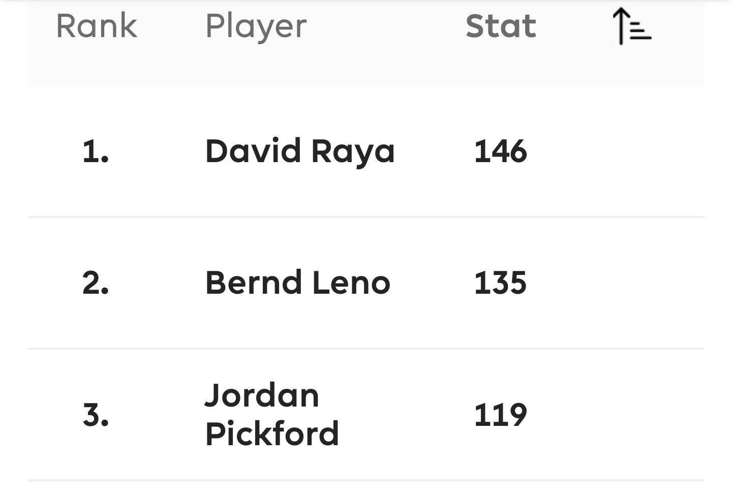Click empty cell right of stat 135
Screen dimensions: 732x496
(630, 283)
